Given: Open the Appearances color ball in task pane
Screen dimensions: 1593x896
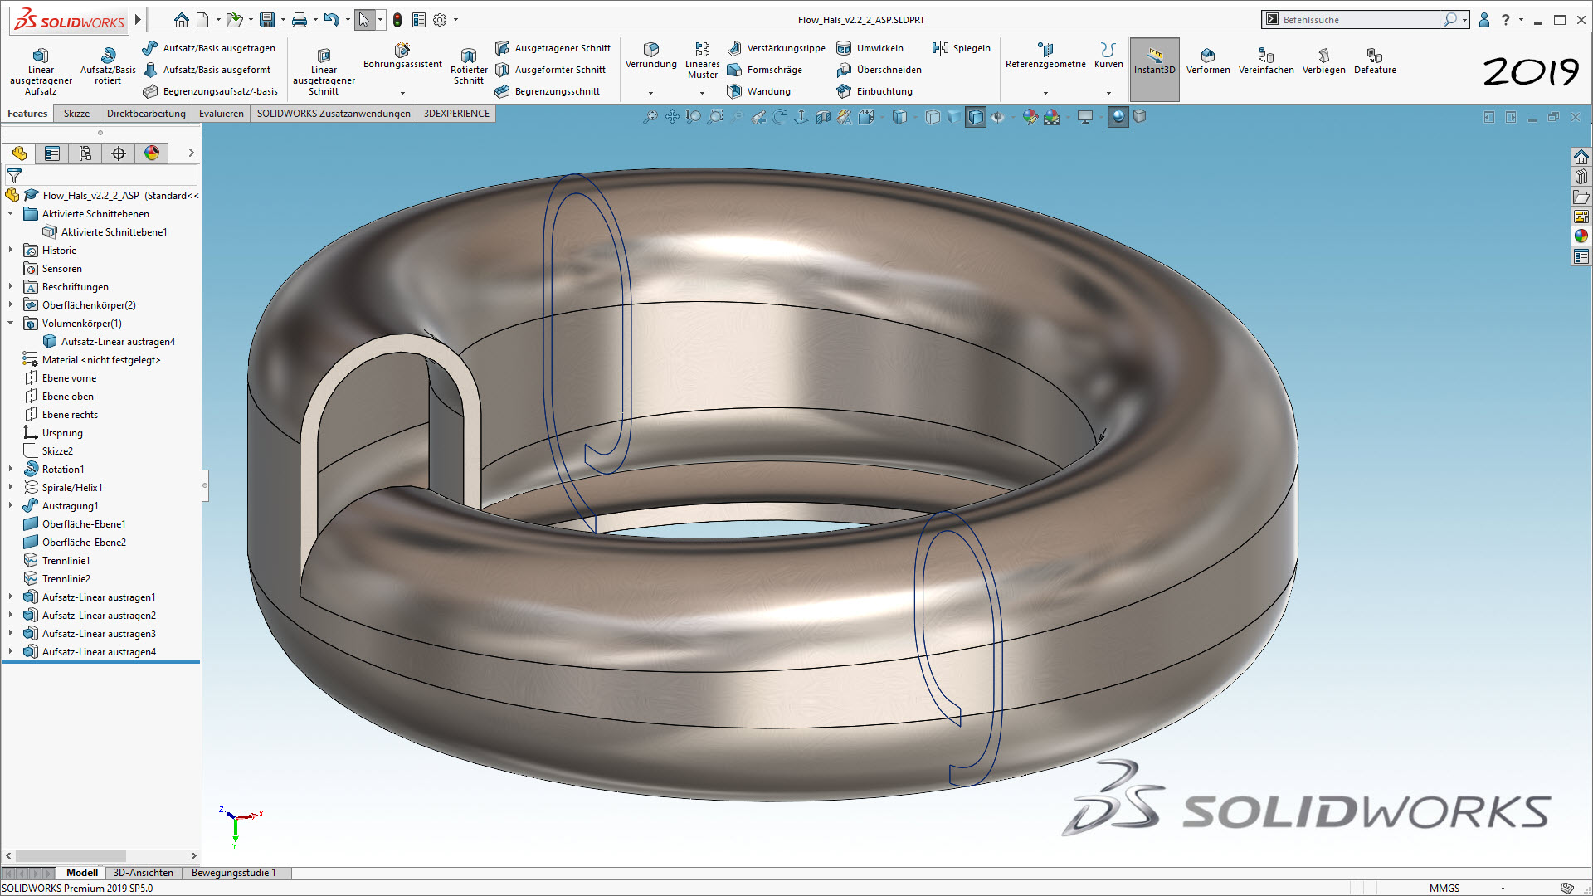Looking at the screenshot, I should click(x=1581, y=236).
